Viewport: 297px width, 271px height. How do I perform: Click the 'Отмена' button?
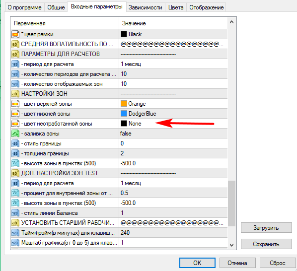click(x=237, y=263)
